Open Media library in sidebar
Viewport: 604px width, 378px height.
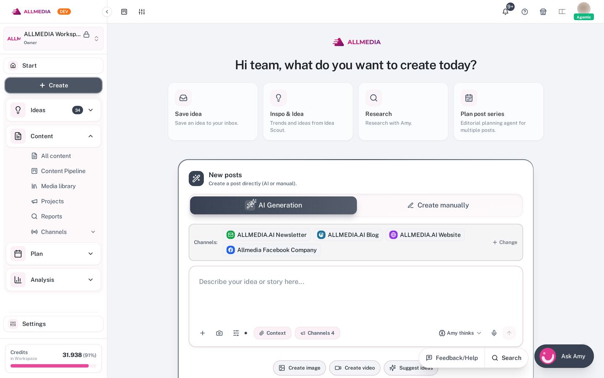58,186
